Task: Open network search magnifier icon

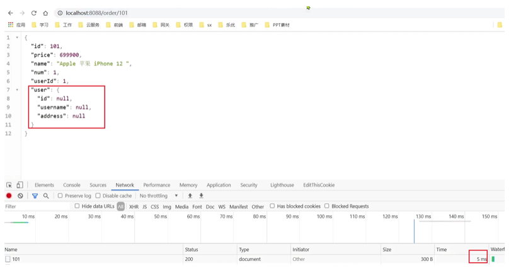Action: click(x=46, y=196)
